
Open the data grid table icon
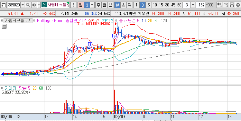pos(4,26)
